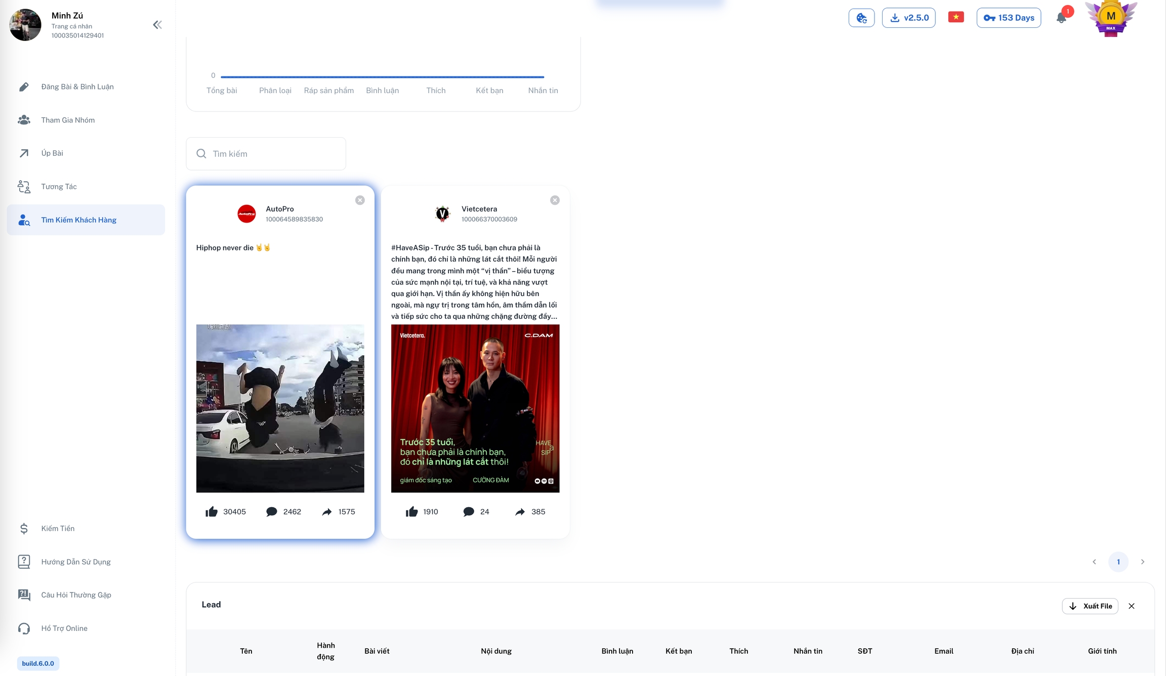Image resolution: width=1166 pixels, height=676 pixels.
Task: Select page 1 in pagination
Action: (1118, 562)
